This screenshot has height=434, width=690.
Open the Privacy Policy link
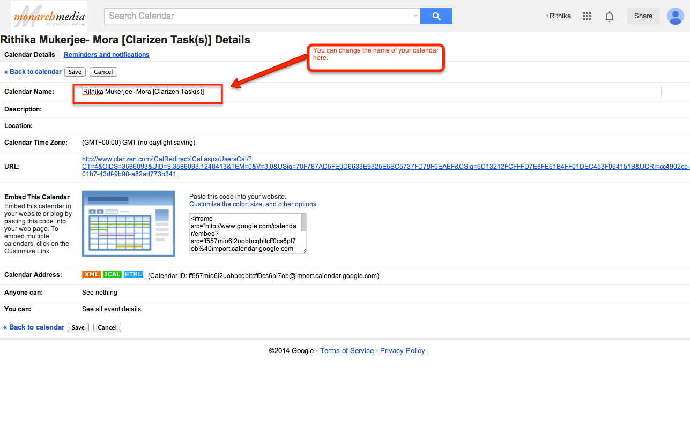click(x=403, y=351)
